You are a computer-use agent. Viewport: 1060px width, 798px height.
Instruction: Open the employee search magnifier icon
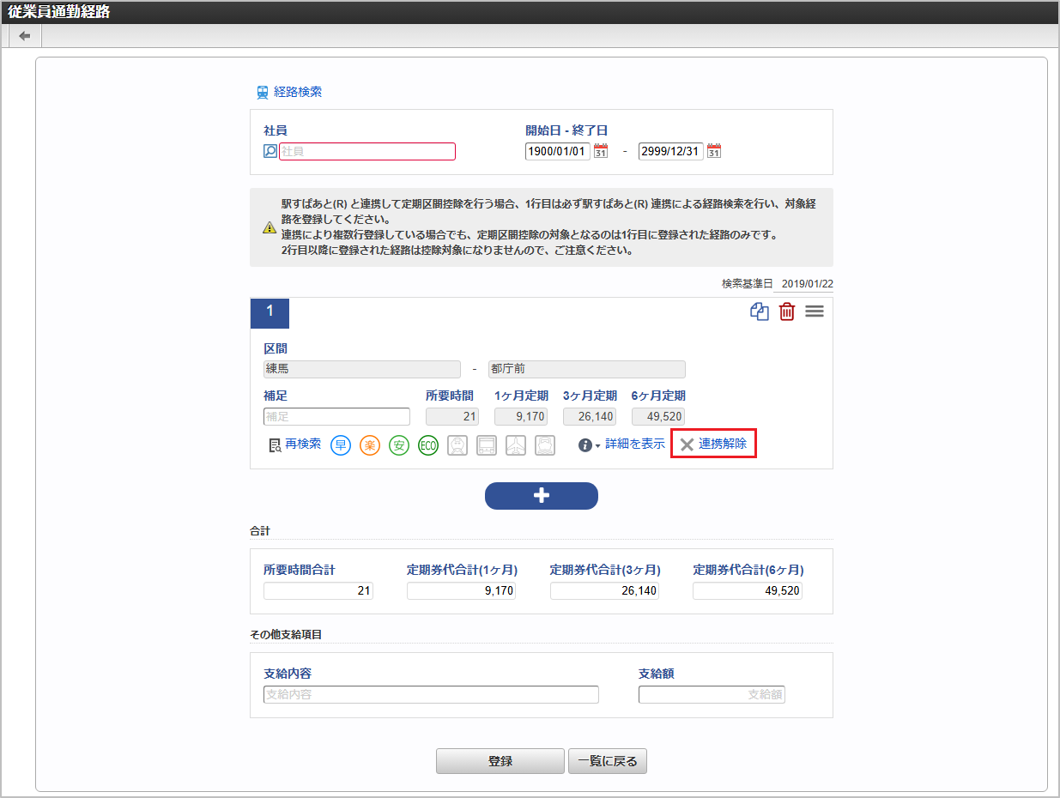tap(270, 151)
